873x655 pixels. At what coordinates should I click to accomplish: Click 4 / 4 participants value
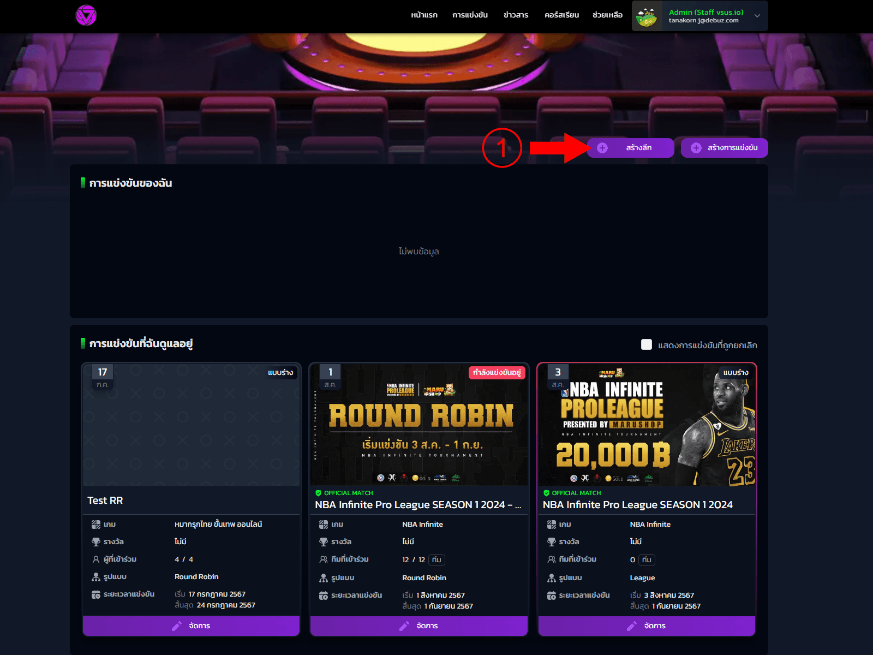pos(184,559)
